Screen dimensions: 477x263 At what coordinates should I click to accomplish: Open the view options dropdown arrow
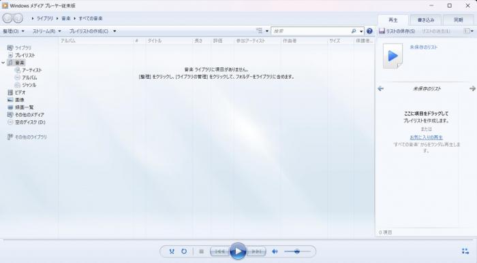pyautogui.click(x=267, y=31)
